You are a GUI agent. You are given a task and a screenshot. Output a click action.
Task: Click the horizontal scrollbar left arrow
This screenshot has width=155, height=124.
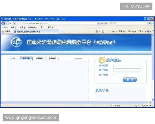pos(2,102)
